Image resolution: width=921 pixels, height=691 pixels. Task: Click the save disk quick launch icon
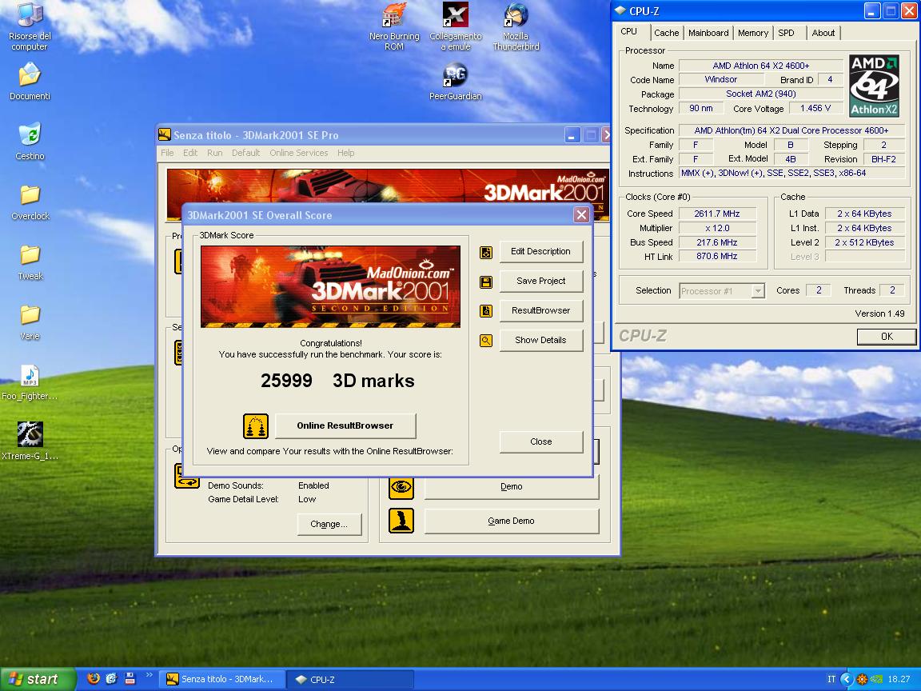(x=130, y=679)
